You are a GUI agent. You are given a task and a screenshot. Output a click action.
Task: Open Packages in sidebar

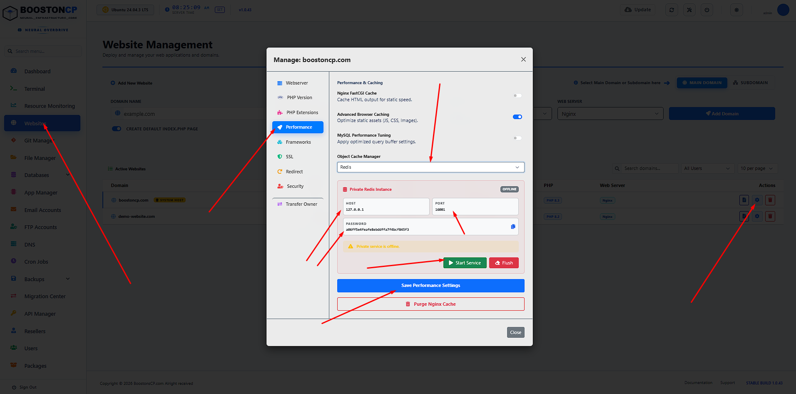click(42, 366)
